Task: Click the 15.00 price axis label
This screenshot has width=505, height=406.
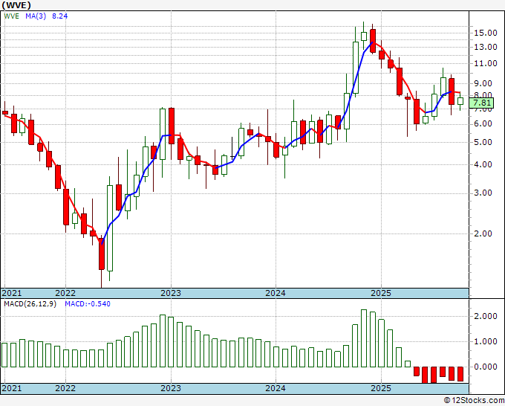Action: [x=486, y=33]
